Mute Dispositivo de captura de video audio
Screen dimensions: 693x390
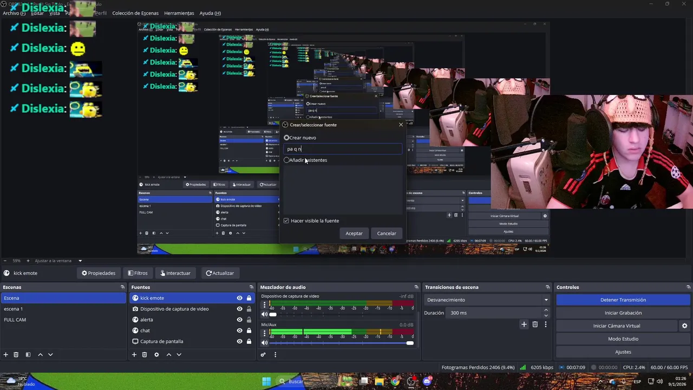(x=265, y=314)
